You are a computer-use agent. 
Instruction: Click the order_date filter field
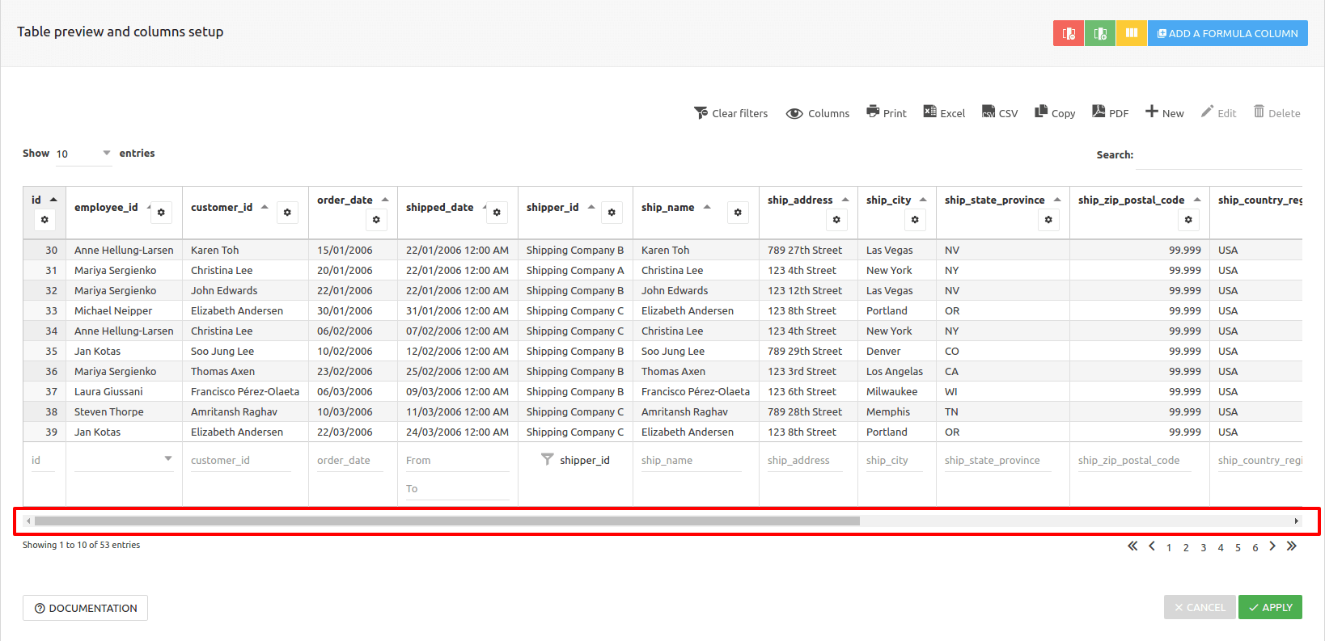click(349, 461)
